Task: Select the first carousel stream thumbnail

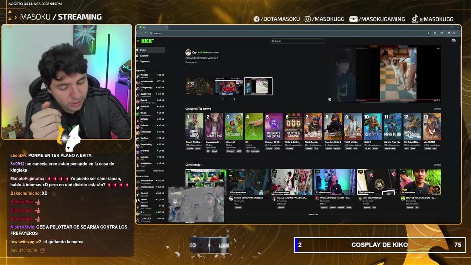Action: [199, 86]
